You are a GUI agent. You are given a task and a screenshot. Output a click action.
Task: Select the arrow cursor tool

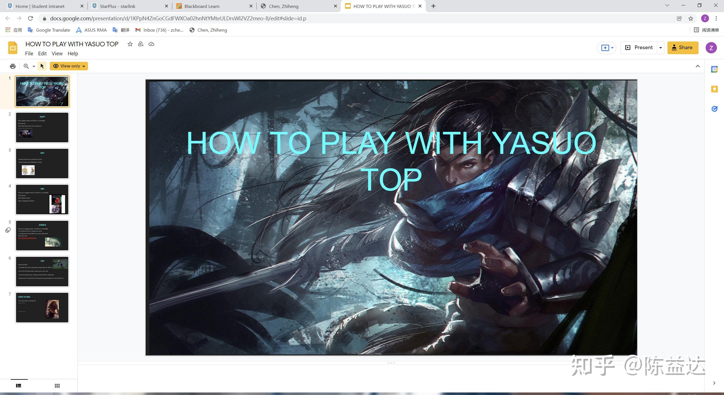[42, 66]
